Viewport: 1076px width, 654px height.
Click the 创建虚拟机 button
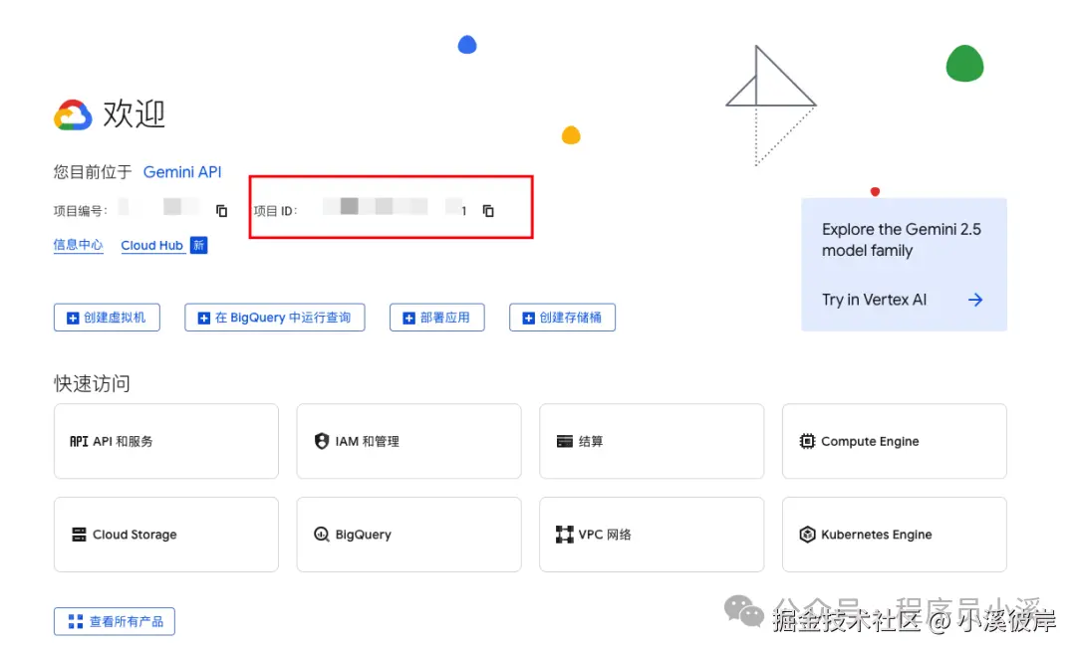(107, 317)
